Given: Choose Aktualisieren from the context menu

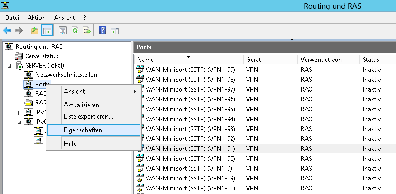Looking at the screenshot, I should click(x=94, y=105).
